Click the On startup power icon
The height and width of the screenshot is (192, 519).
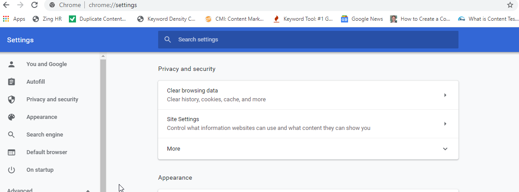tap(11, 170)
